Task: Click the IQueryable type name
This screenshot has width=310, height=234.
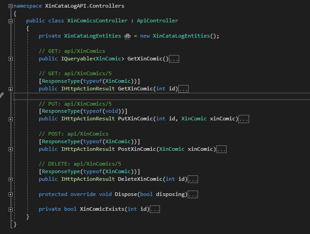Action: tap(77, 59)
